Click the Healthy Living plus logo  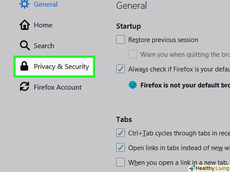tap(192, 168)
